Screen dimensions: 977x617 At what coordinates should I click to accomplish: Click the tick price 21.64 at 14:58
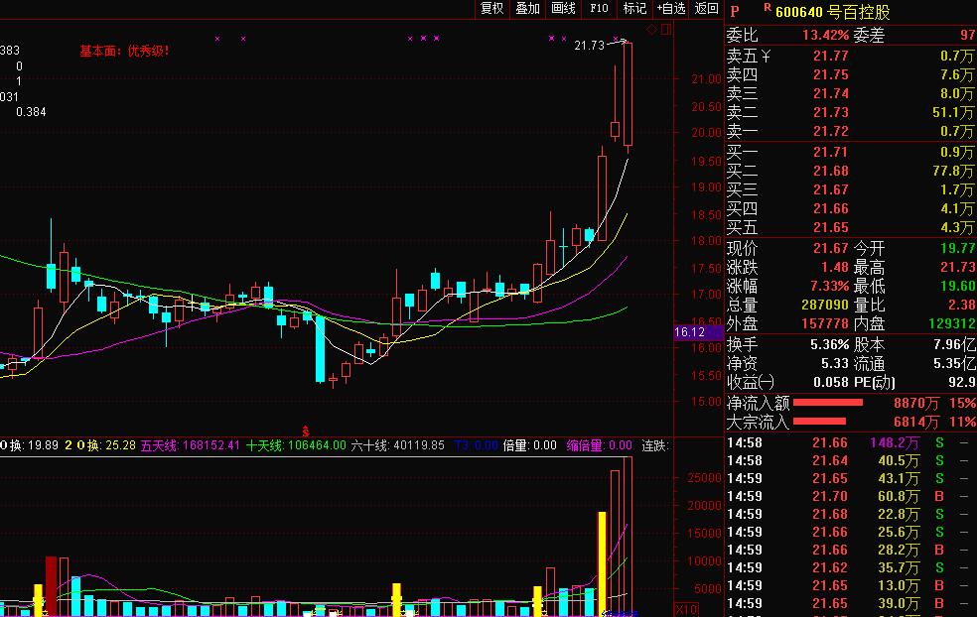pyautogui.click(x=830, y=460)
